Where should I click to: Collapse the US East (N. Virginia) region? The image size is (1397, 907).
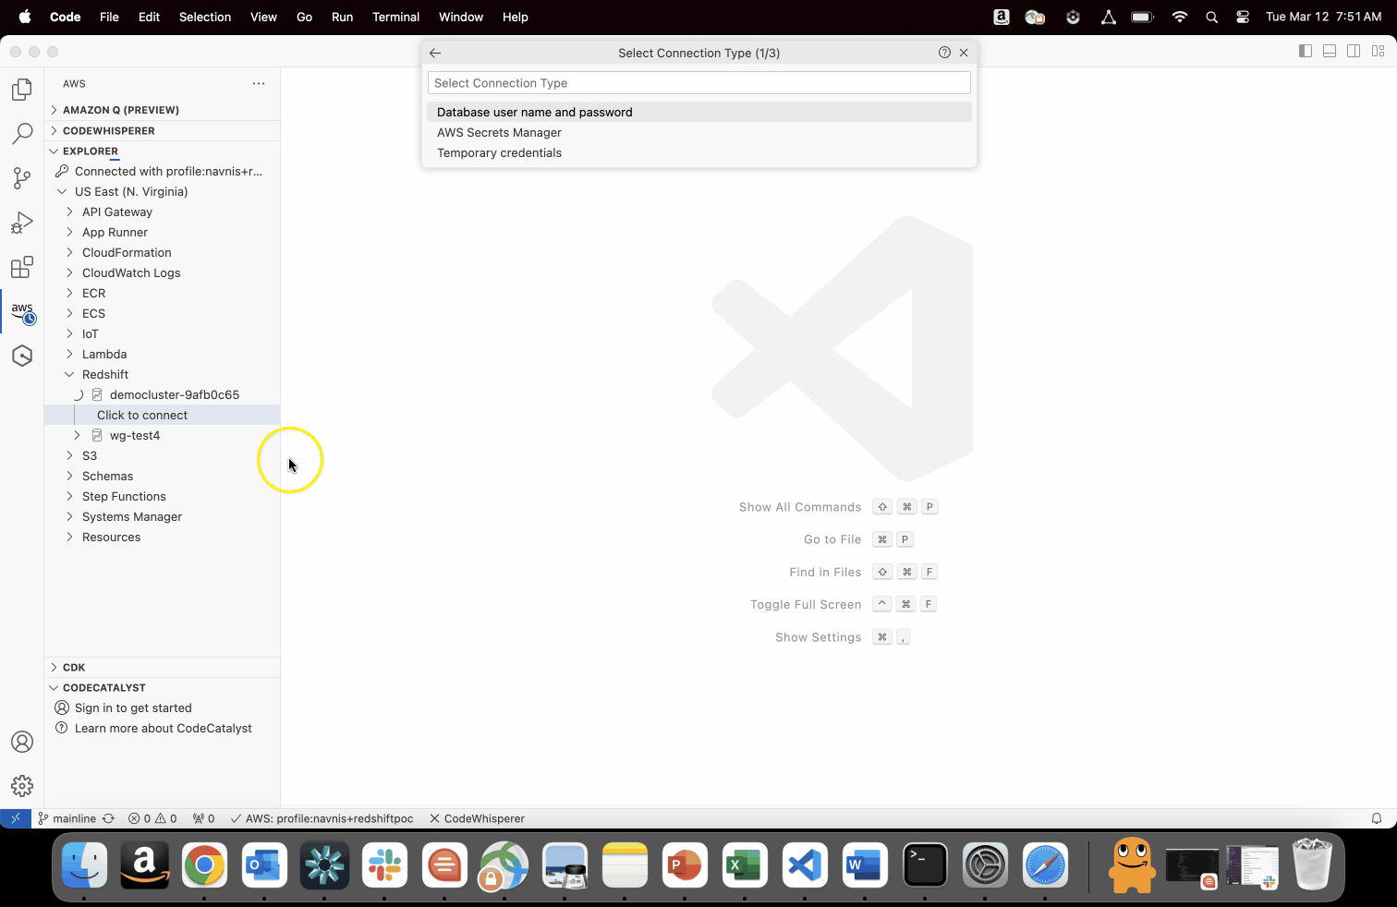pos(62,191)
